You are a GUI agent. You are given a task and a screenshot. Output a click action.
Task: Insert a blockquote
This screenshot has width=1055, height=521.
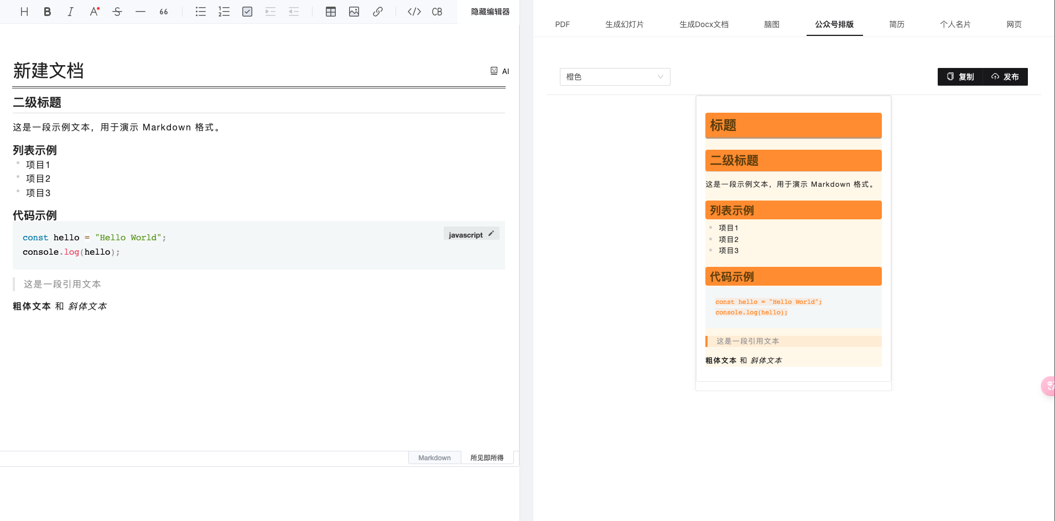pyautogui.click(x=164, y=12)
